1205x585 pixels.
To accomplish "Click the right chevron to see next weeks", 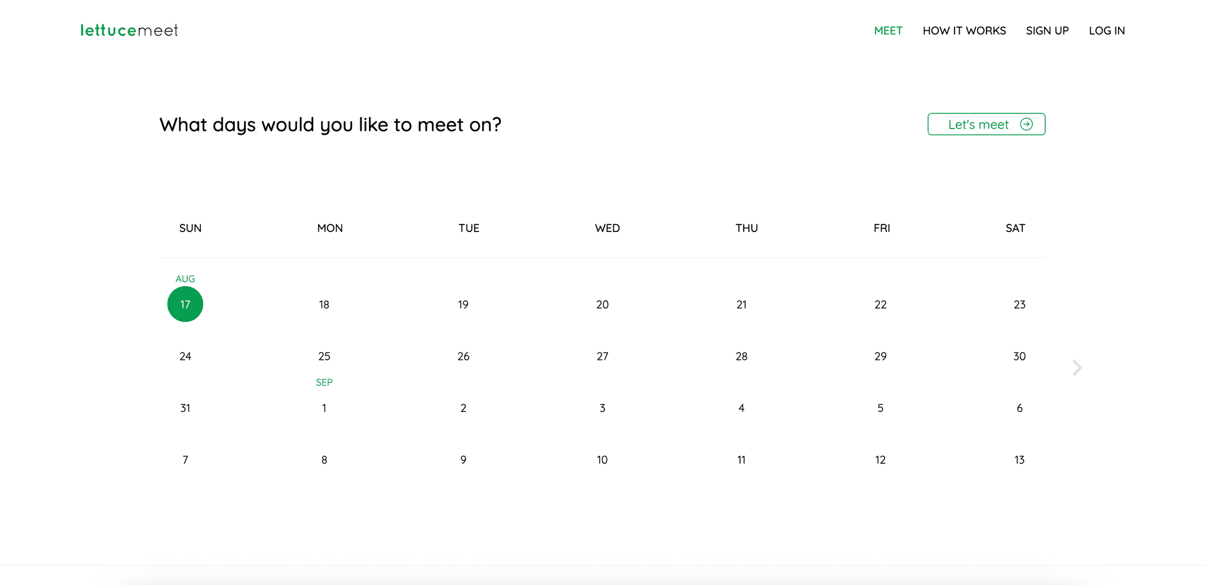I will point(1077,367).
